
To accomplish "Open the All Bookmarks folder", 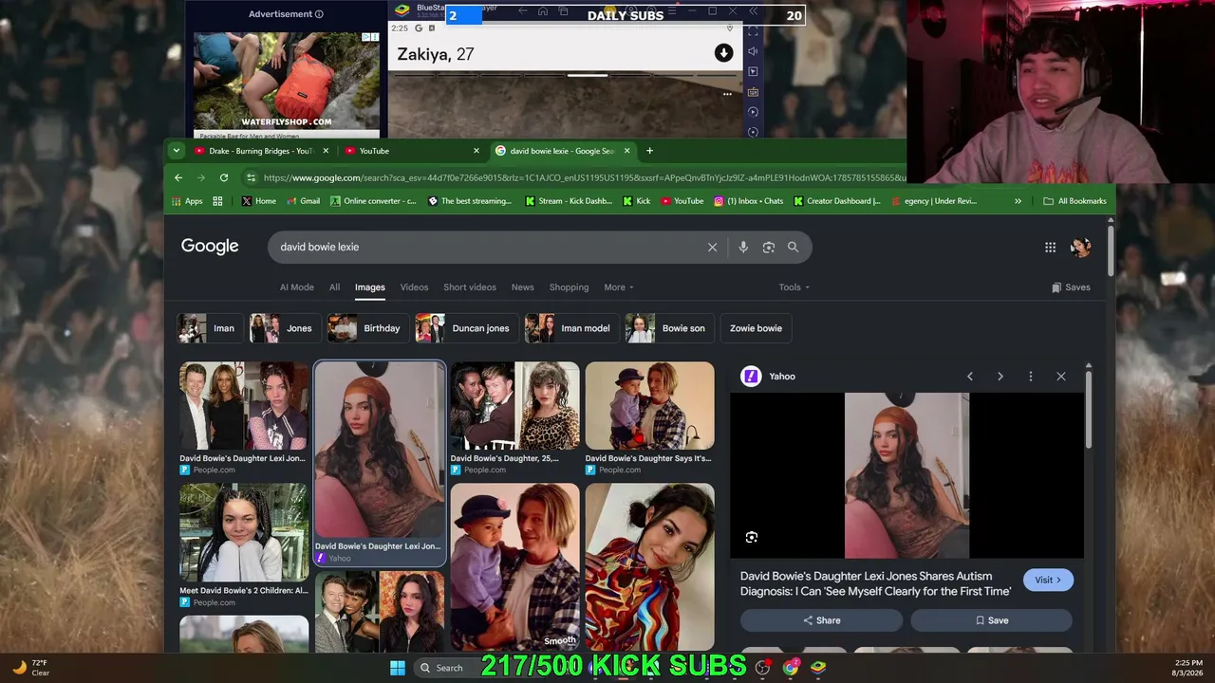I will [1075, 201].
